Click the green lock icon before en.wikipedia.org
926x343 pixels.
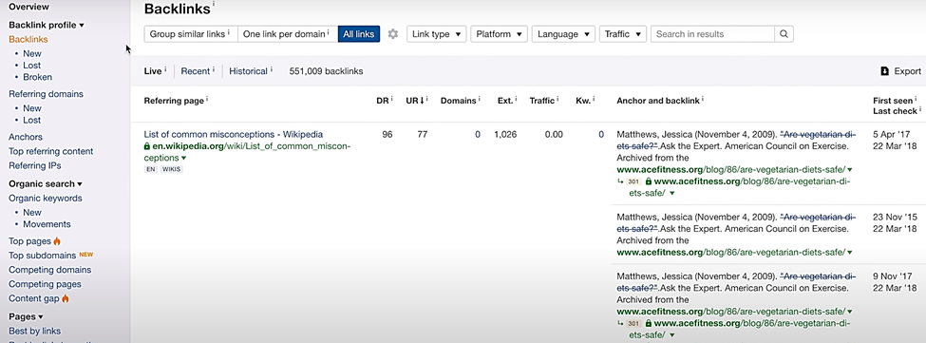(147, 145)
